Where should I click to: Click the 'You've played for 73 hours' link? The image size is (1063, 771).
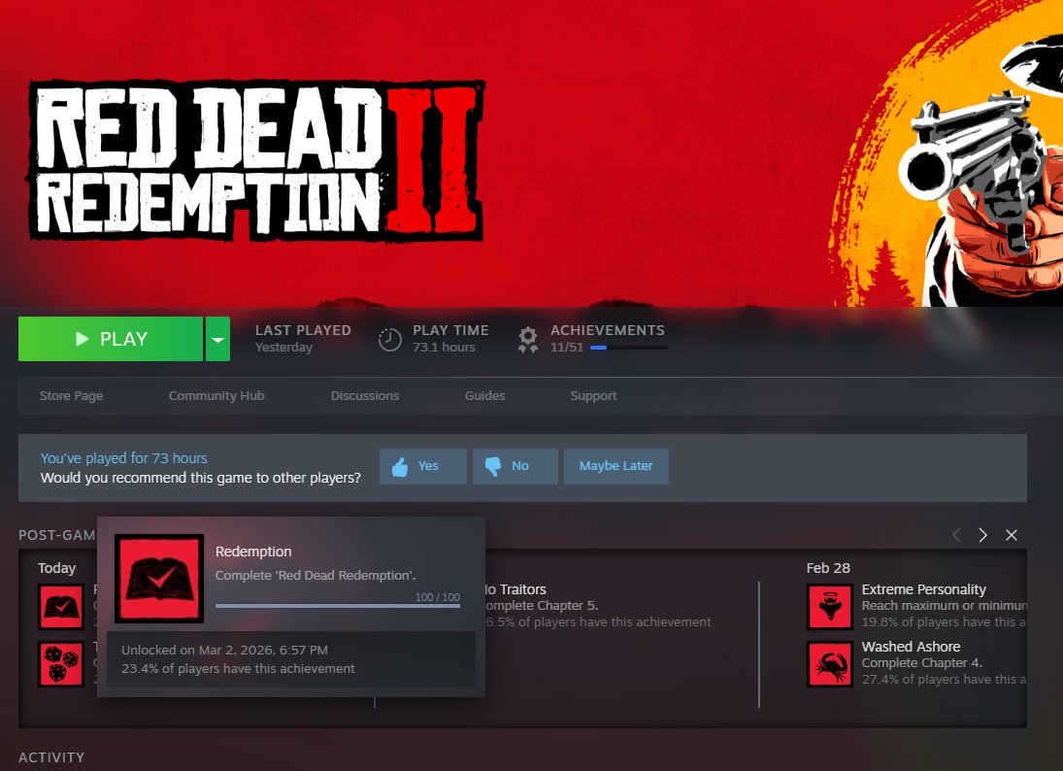[x=124, y=457]
